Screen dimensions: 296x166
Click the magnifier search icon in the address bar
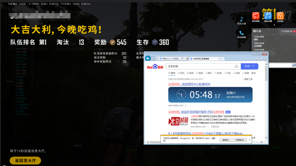[x=182, y=59]
